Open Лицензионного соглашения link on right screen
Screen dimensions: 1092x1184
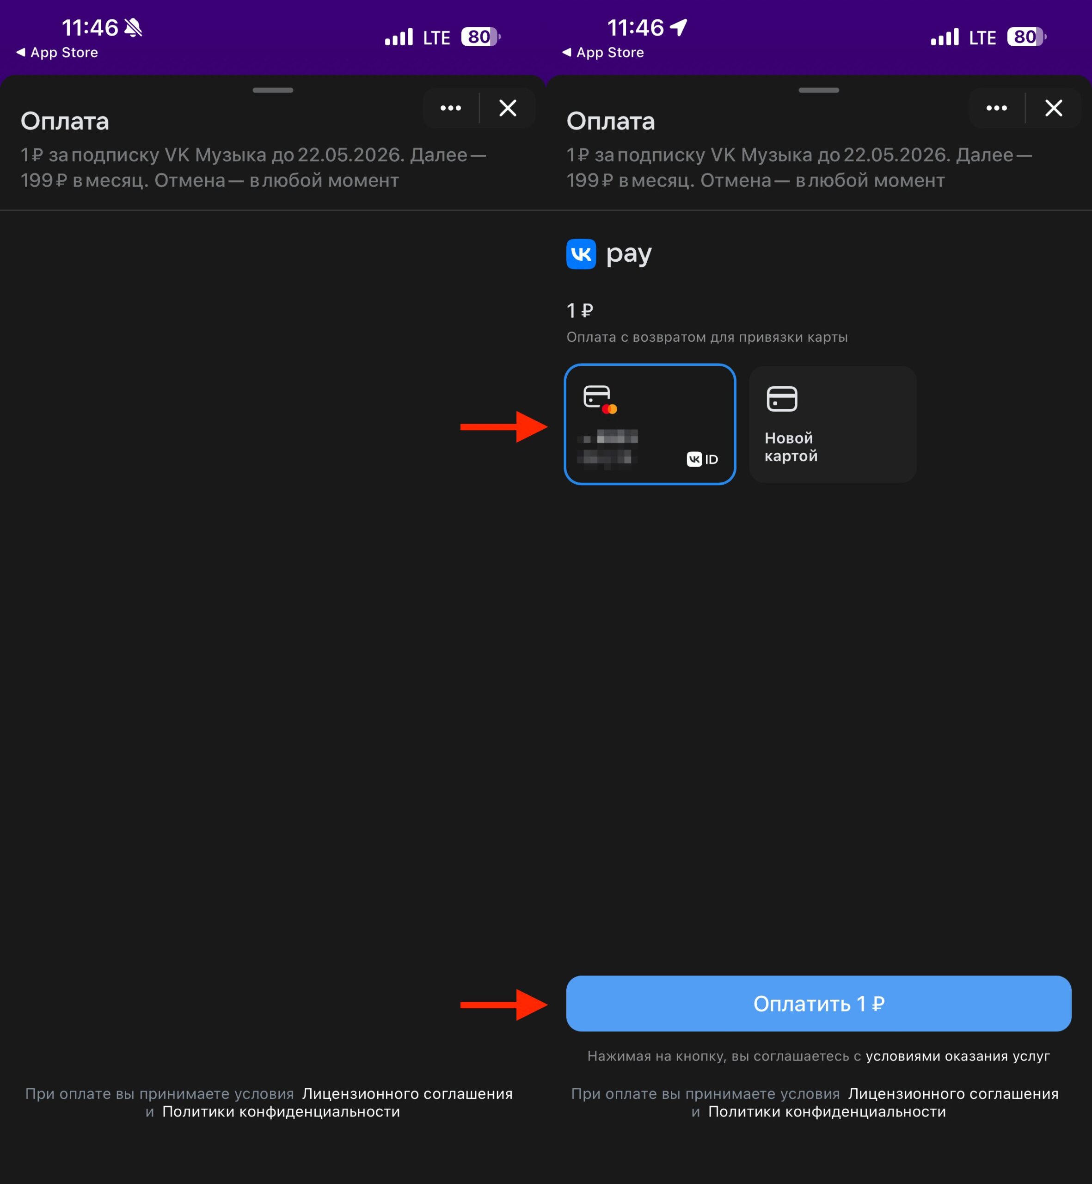click(952, 1093)
